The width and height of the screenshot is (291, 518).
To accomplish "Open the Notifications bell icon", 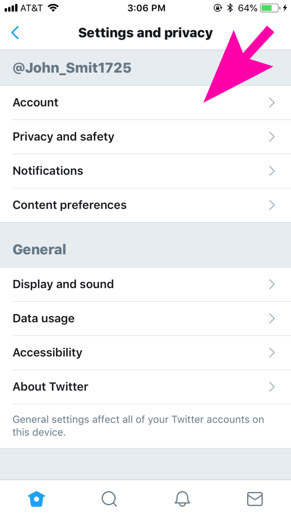I will (x=182, y=499).
